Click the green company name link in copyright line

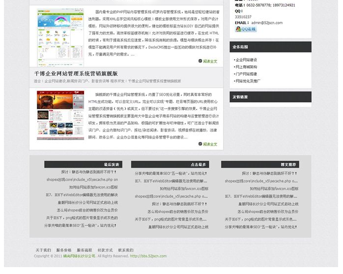[79, 256]
